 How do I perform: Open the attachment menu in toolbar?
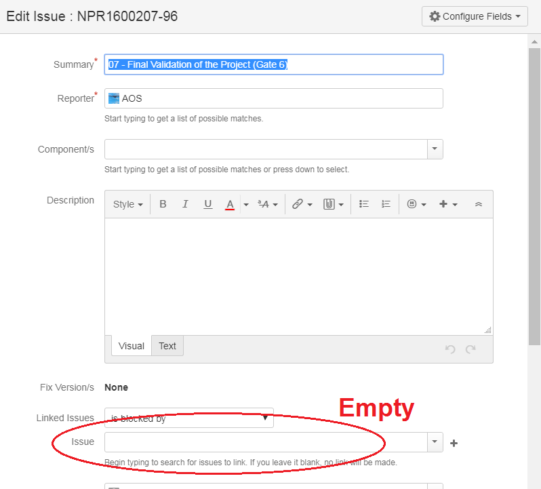(x=334, y=204)
